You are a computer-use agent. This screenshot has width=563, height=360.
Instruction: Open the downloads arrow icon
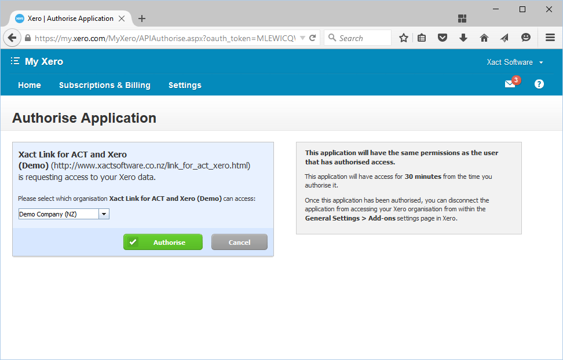pos(463,38)
